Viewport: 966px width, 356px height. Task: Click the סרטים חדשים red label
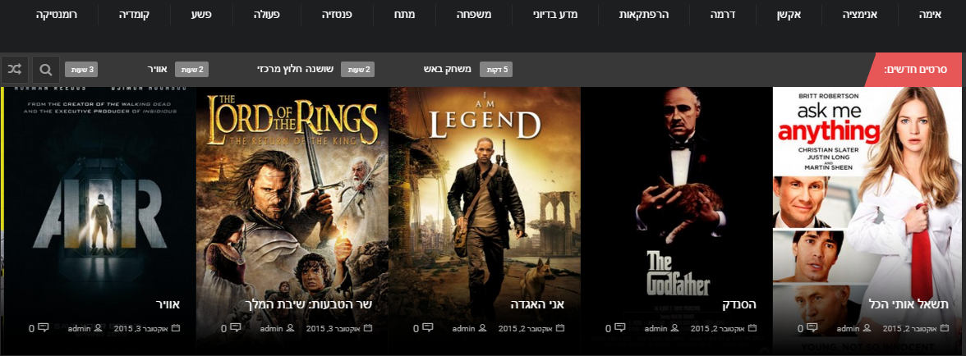[x=914, y=70]
